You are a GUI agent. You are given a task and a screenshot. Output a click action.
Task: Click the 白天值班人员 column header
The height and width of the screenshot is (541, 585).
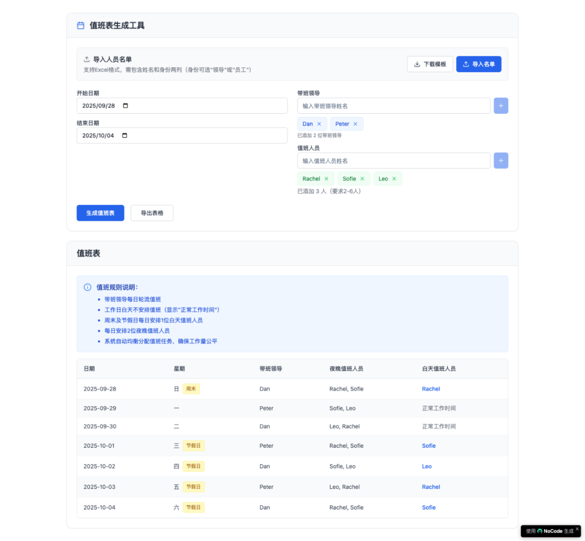[x=439, y=369]
